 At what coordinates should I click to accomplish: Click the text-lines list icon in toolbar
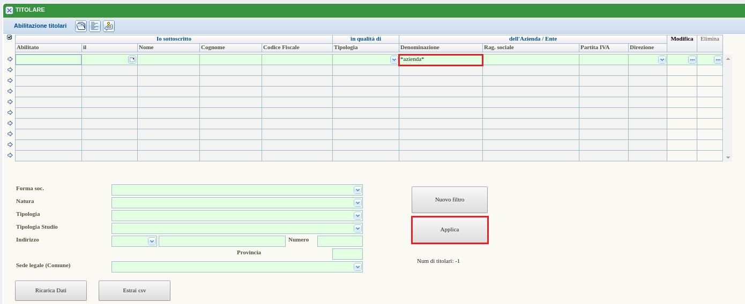point(95,26)
